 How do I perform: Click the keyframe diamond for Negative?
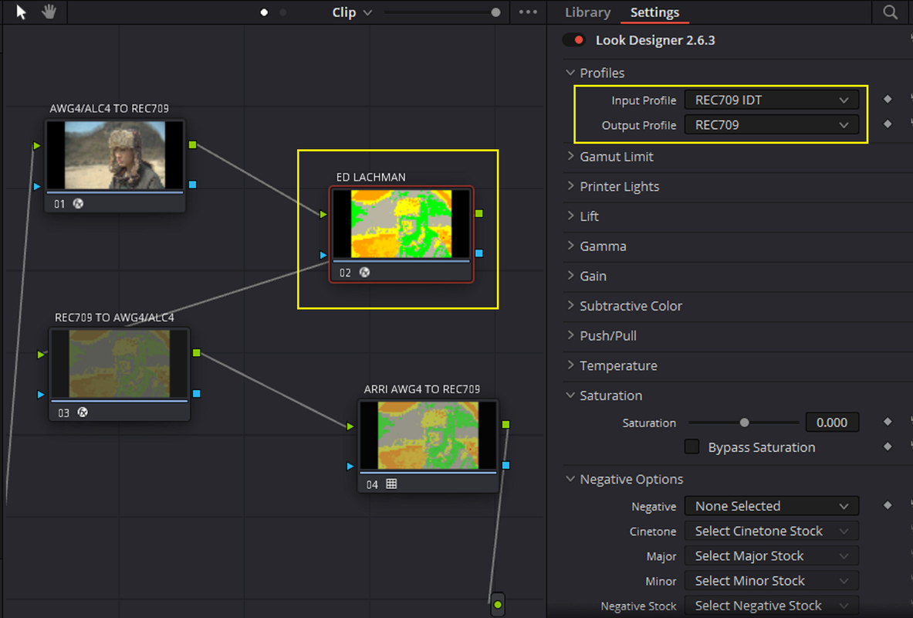click(888, 505)
